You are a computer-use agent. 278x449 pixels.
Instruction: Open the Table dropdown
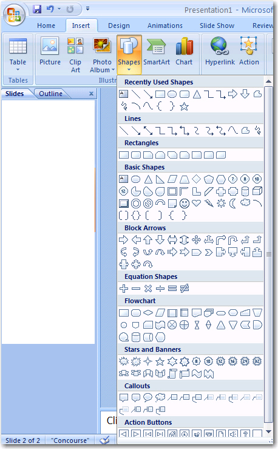point(18,55)
